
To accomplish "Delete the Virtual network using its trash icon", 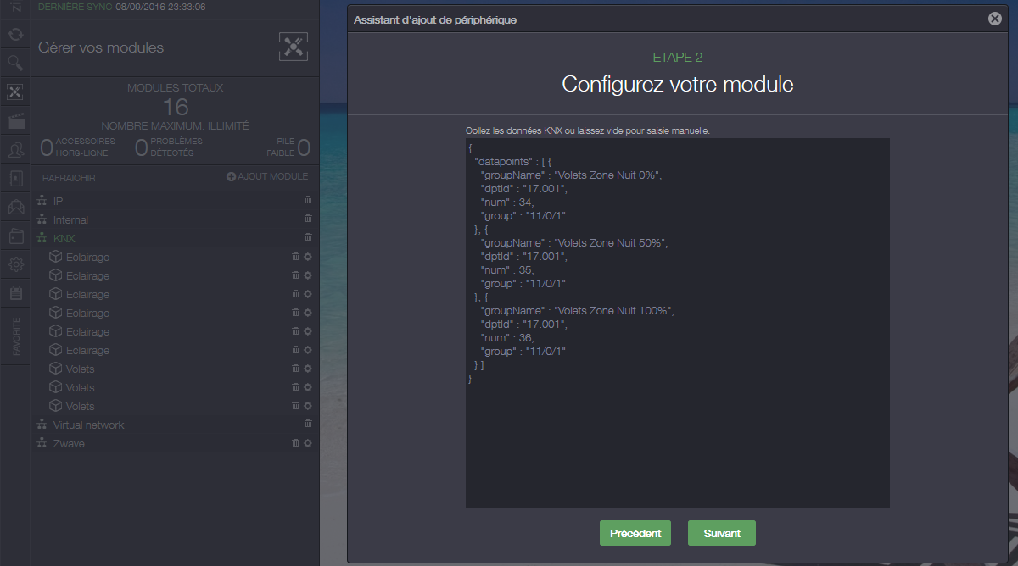I will [308, 424].
